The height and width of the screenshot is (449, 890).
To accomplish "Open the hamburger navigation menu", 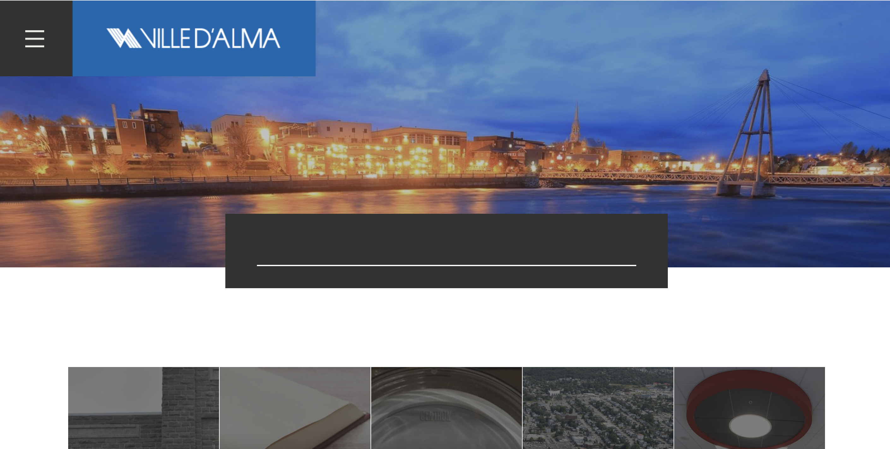I will [34, 38].
